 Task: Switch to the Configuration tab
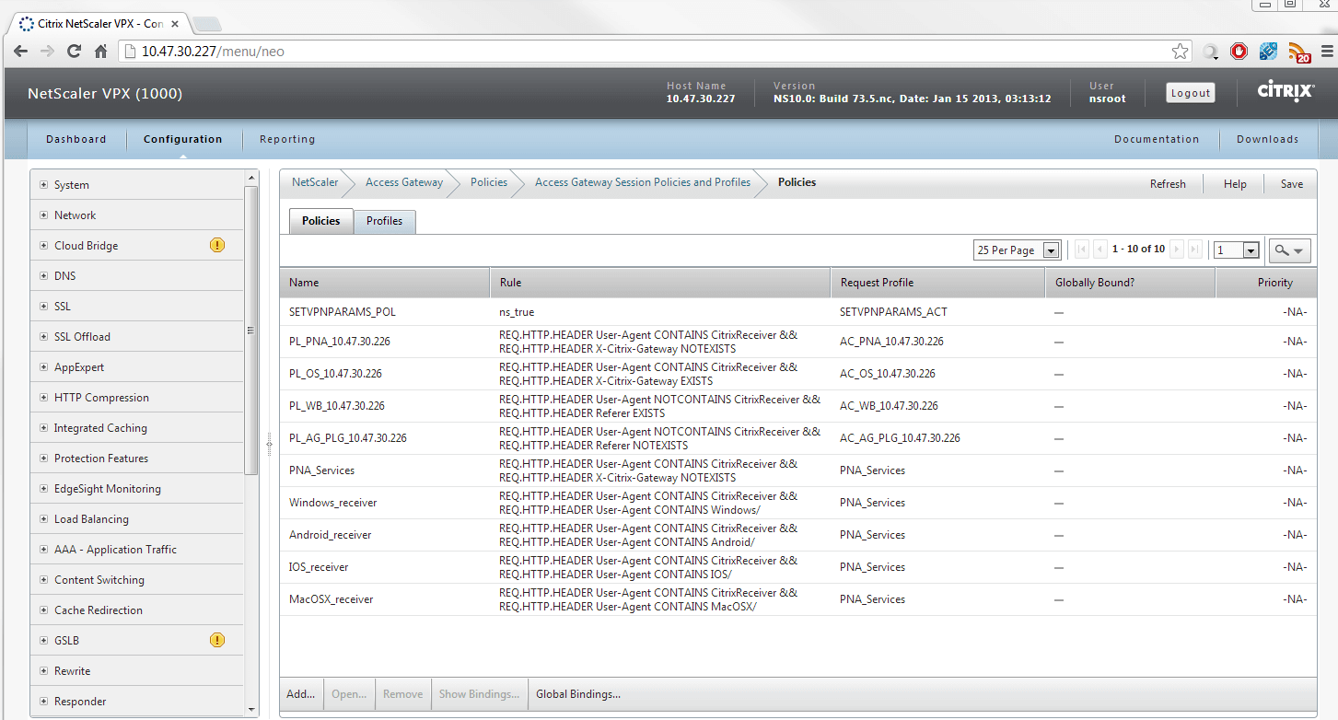[182, 139]
